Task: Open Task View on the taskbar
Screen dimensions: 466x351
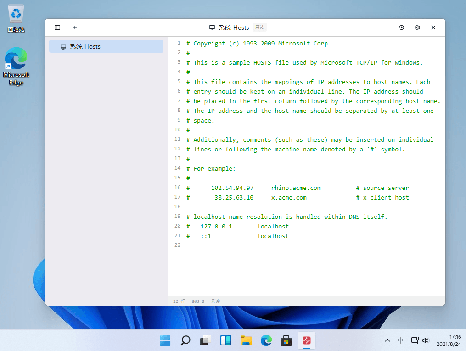Action: point(205,340)
